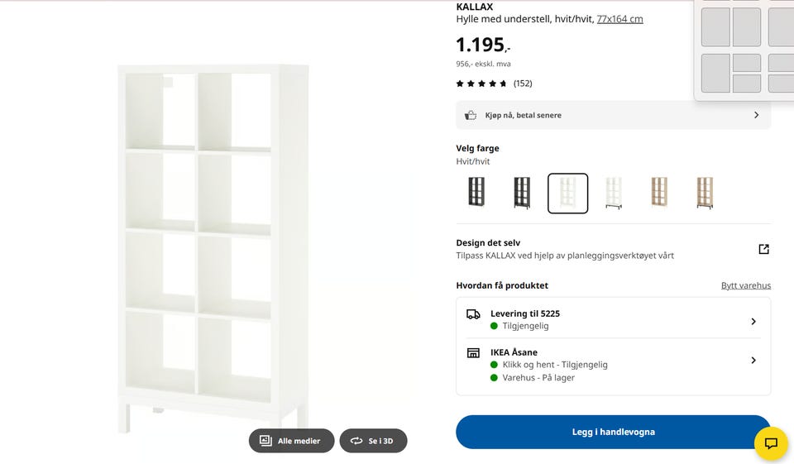Expand the Kjøp nå, betal senere chevron
This screenshot has height=464, width=794.
756,115
